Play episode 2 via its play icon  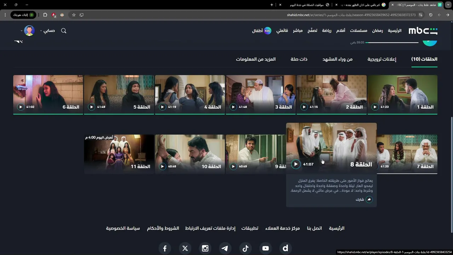304,107
